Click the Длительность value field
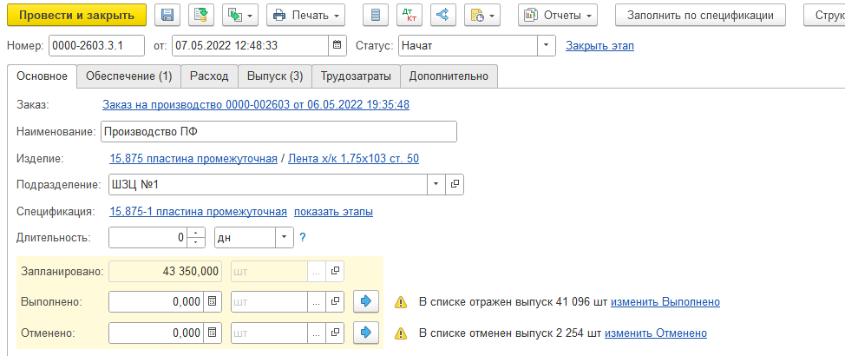The width and height of the screenshot is (845, 356). click(x=147, y=237)
